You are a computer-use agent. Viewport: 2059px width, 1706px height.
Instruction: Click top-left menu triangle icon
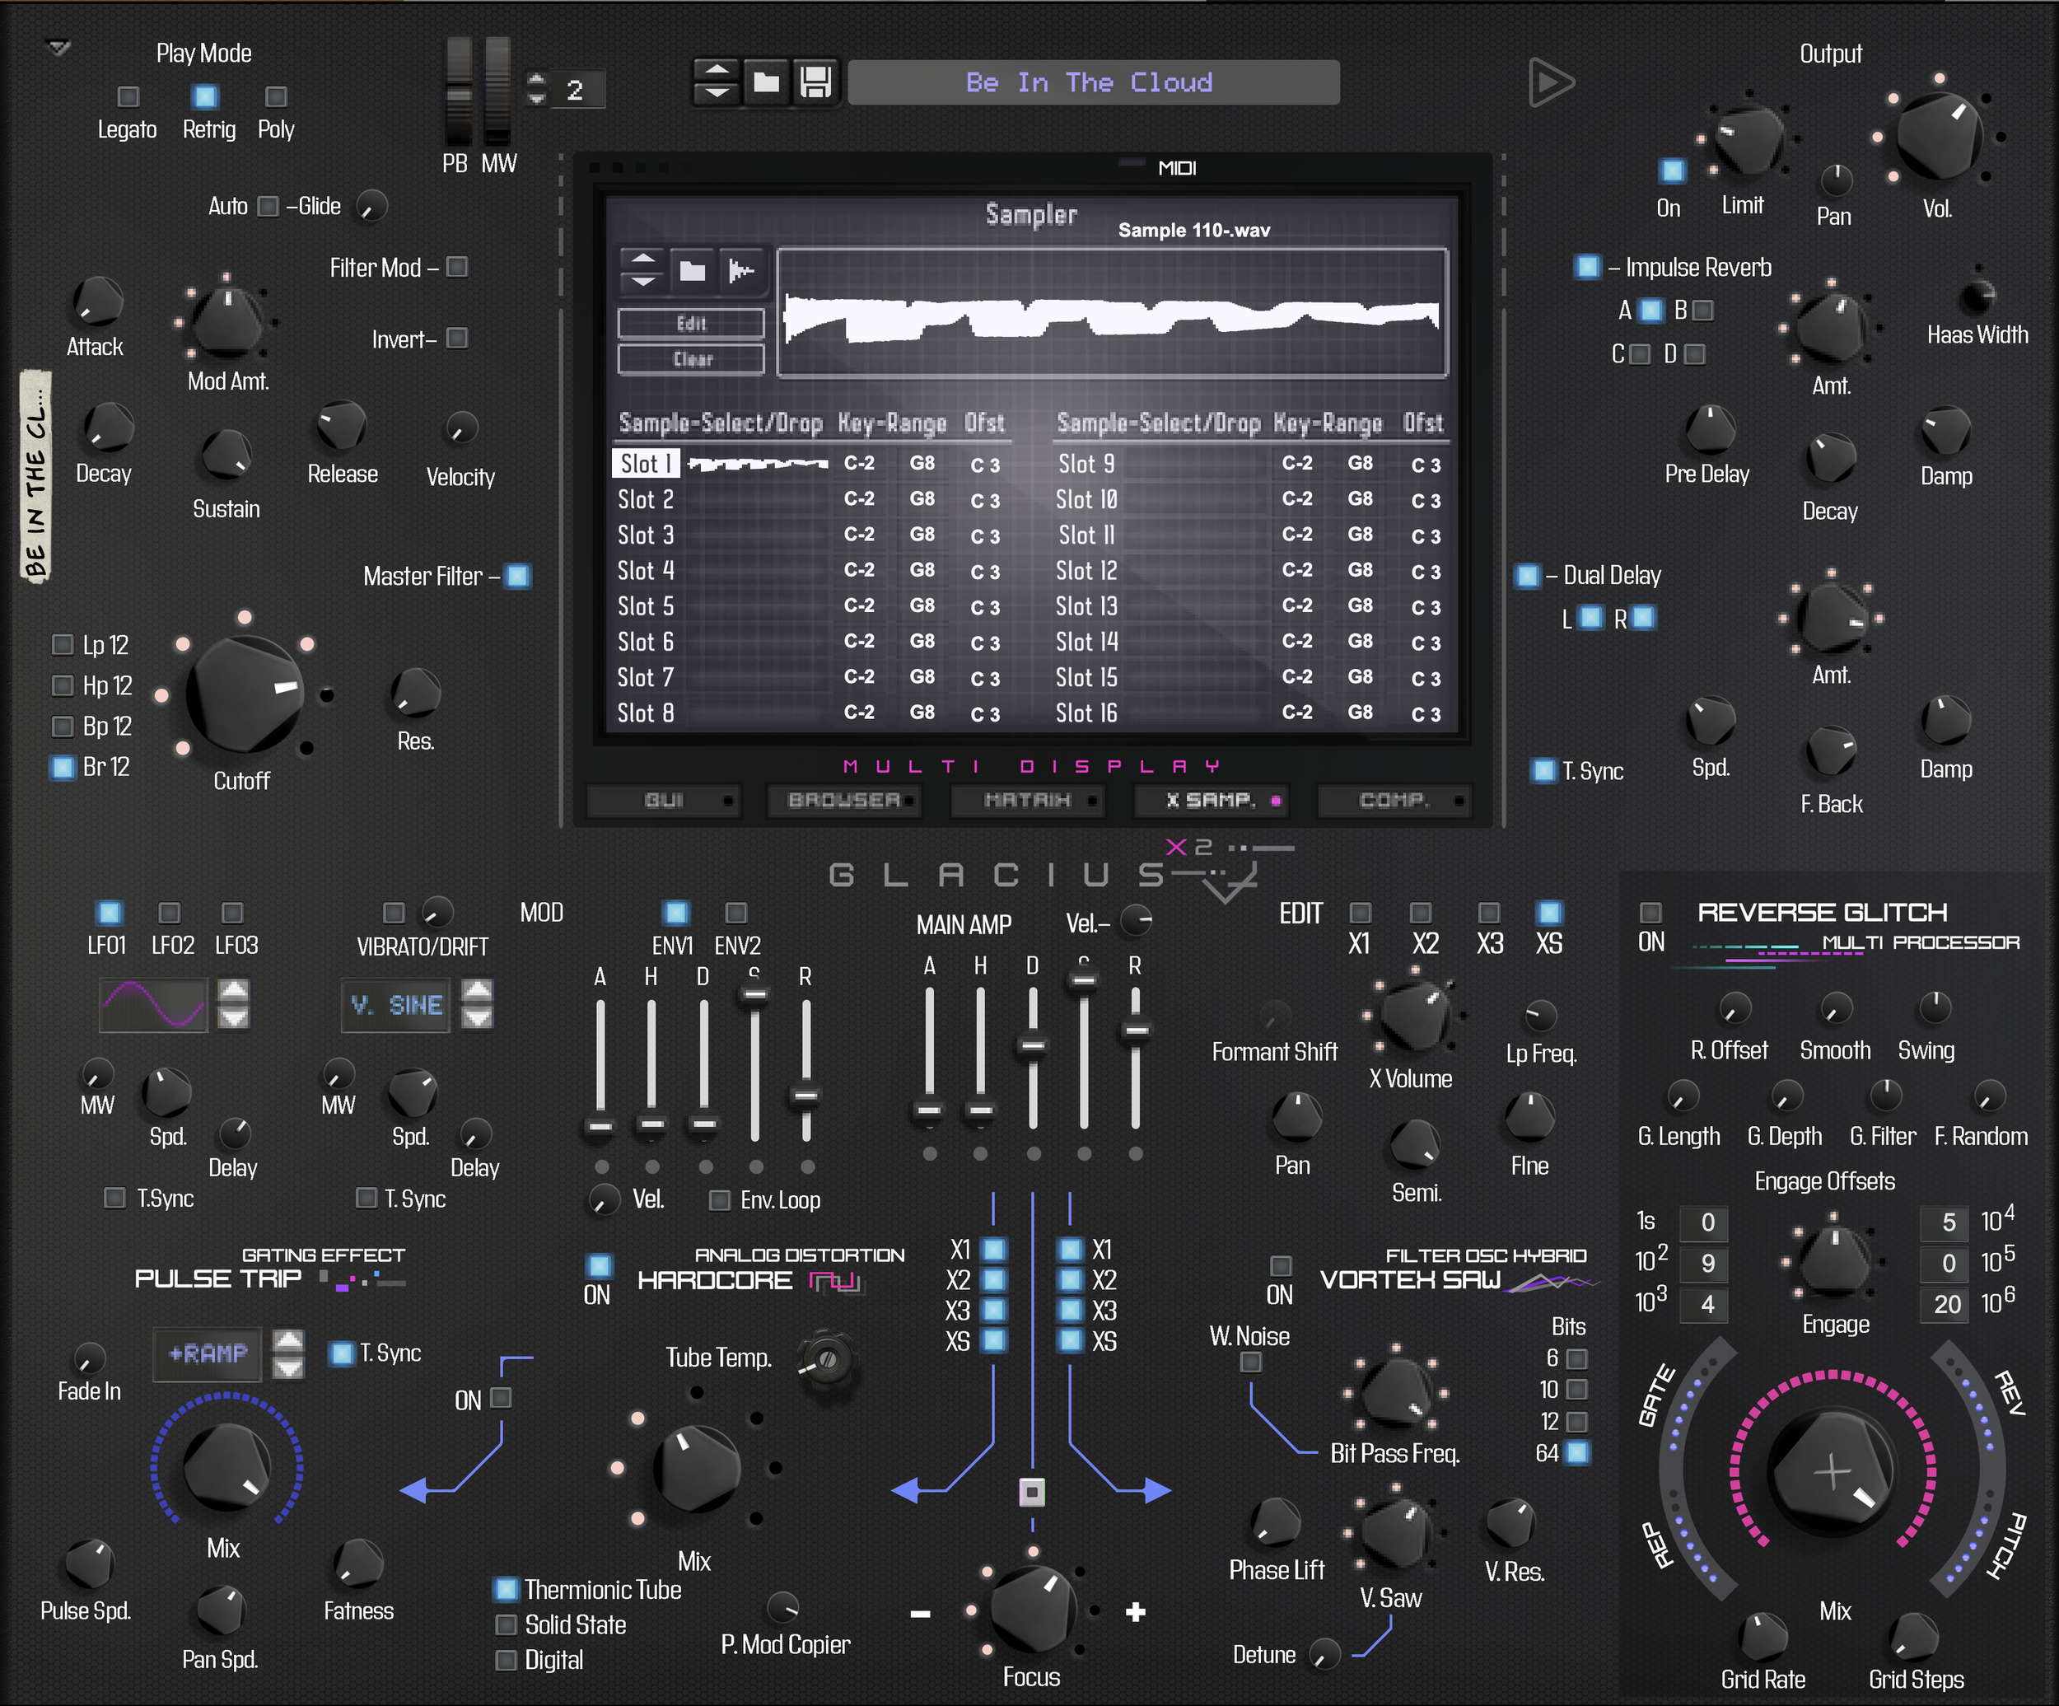[x=58, y=47]
